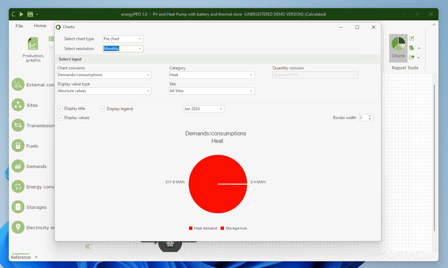Increase Border width with up arrow
Image resolution: width=448 pixels, height=268 pixels.
pos(370,116)
